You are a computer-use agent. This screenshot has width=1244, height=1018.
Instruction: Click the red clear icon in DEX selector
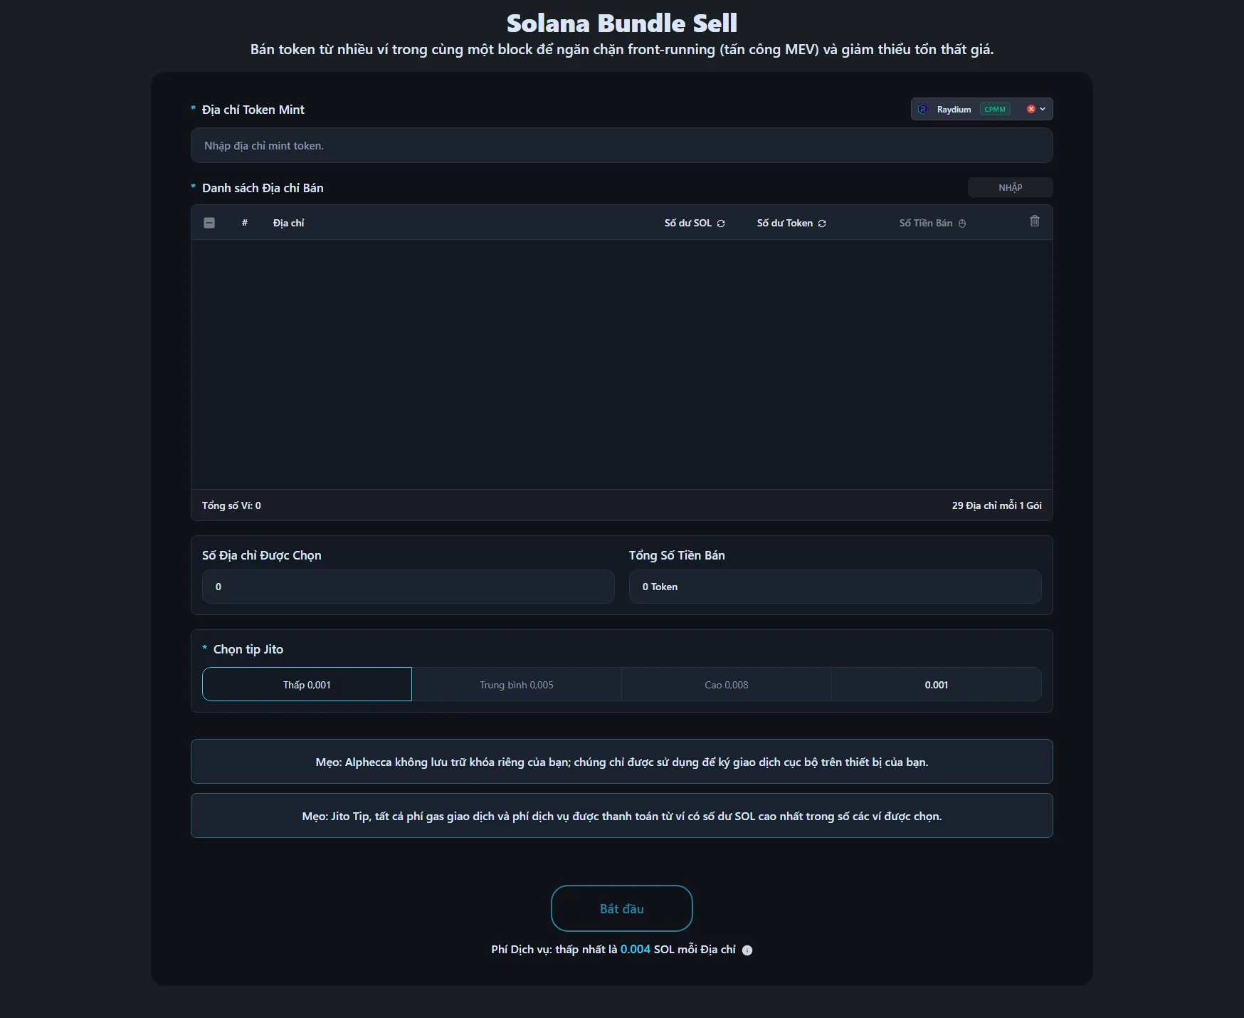pos(1030,109)
